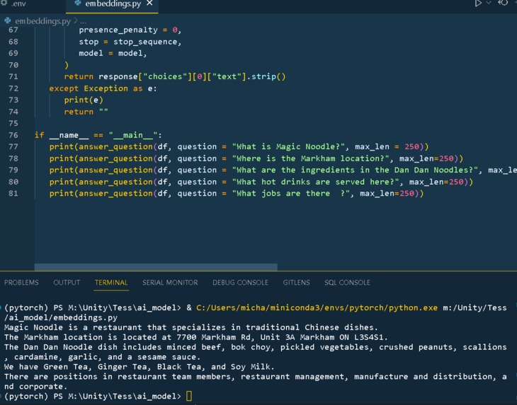
Task: Click the return response["choices"] line
Action: click(x=175, y=76)
